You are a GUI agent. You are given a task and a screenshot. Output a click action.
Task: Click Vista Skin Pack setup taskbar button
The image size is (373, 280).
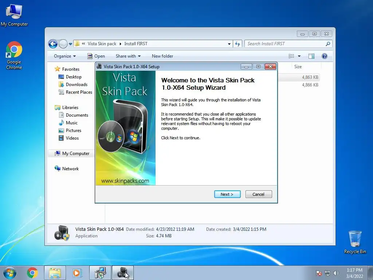123,273
